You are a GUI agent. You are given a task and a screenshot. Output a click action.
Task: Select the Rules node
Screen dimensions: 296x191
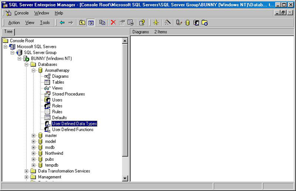[57, 112]
